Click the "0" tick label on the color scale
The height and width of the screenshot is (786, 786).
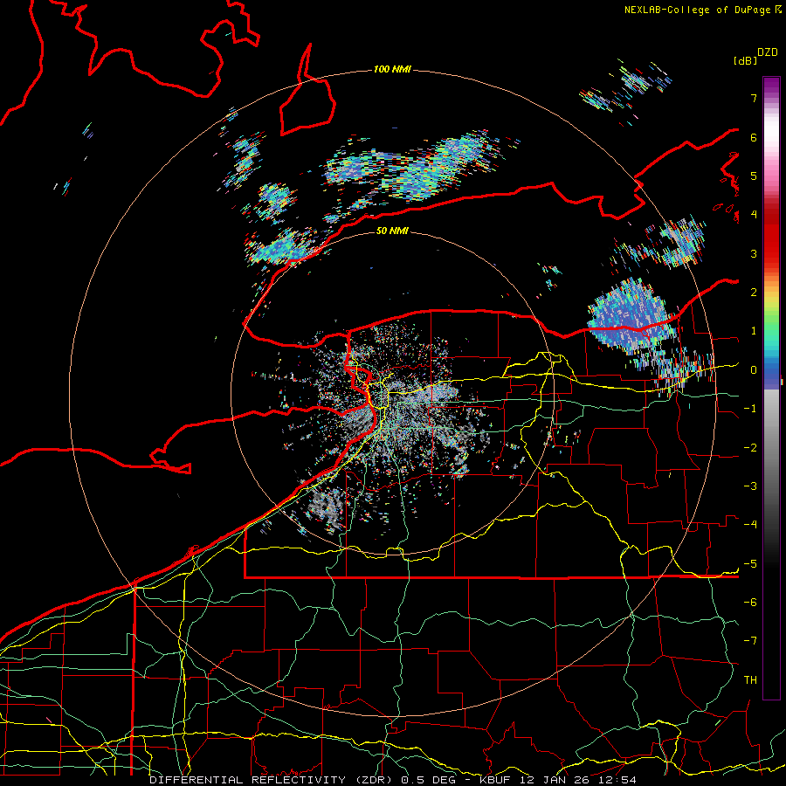[754, 370]
